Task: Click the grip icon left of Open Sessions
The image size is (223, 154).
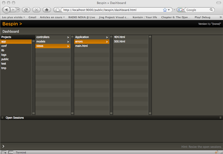Action: coord(2,118)
